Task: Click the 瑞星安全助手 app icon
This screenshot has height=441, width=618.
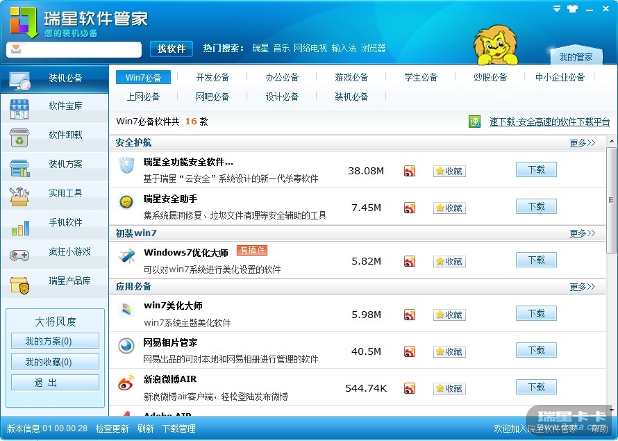Action: click(x=126, y=202)
